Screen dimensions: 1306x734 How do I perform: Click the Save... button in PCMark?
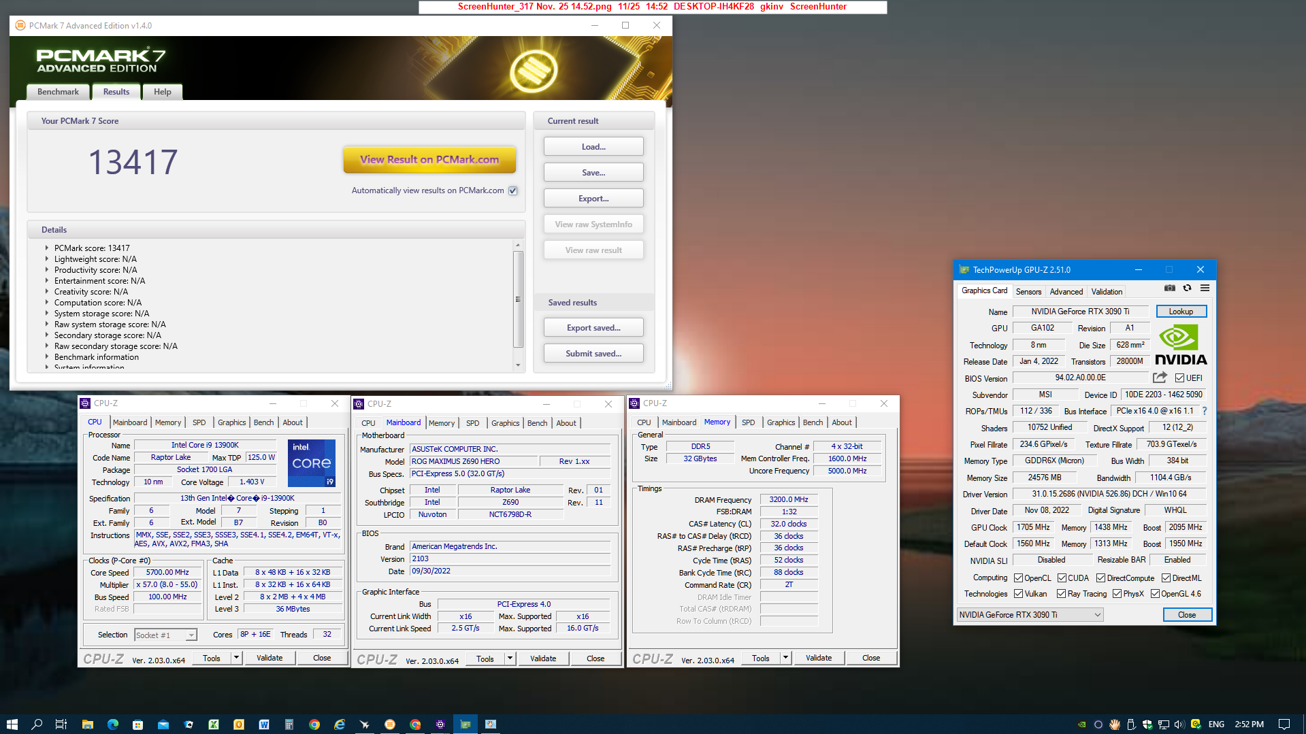tap(593, 172)
